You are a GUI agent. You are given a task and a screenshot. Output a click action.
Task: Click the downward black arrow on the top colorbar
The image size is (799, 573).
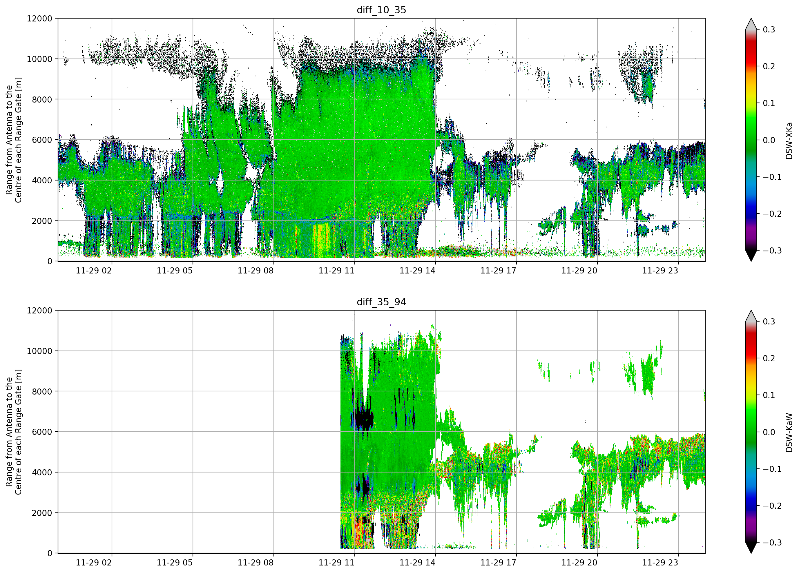(x=751, y=256)
